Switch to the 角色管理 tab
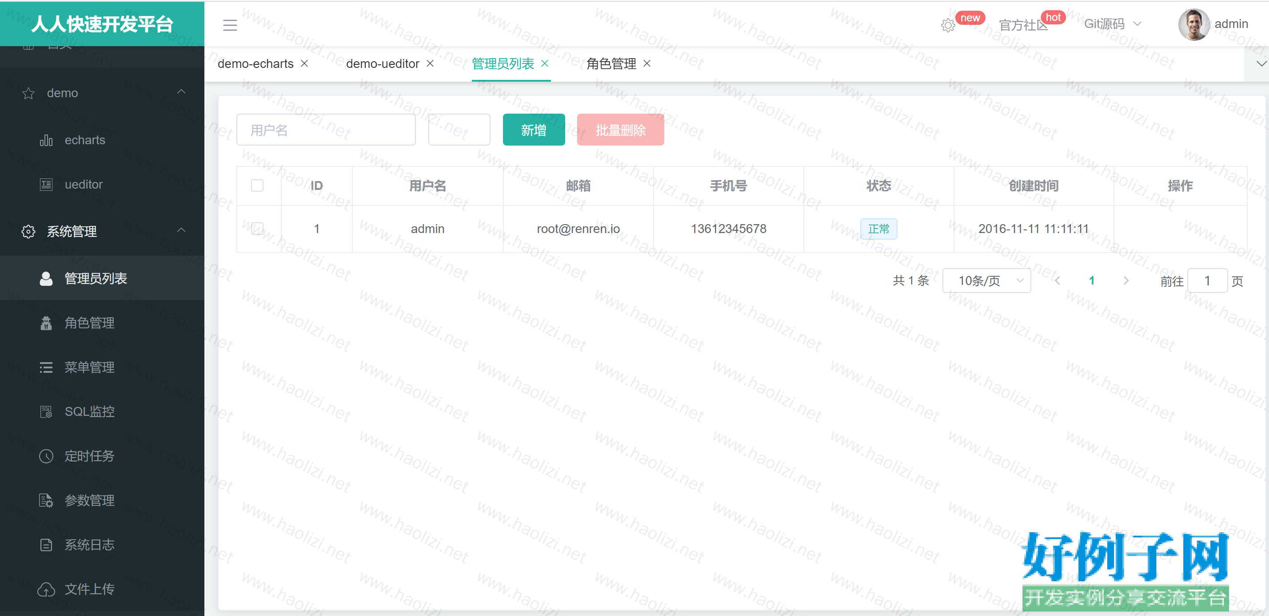Screen dimensions: 1269x616 611,64
